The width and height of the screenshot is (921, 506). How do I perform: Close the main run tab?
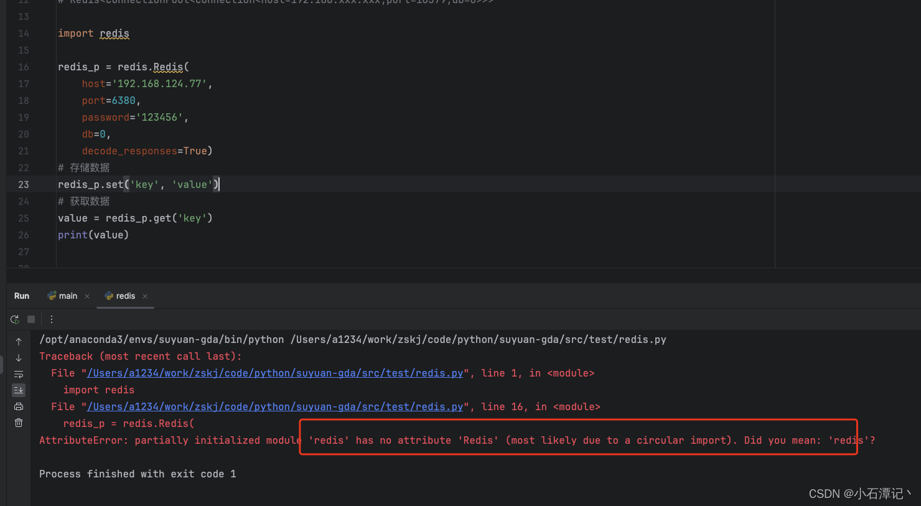[x=87, y=296]
